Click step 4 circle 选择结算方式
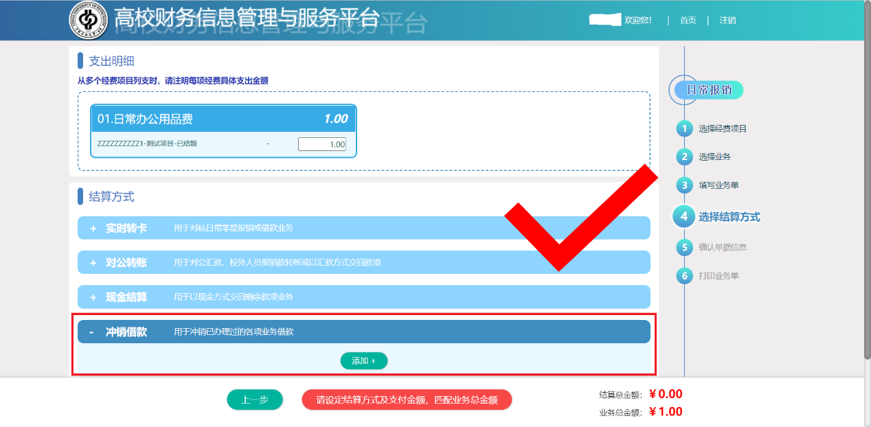Viewport: 871px width, 427px height. (684, 216)
